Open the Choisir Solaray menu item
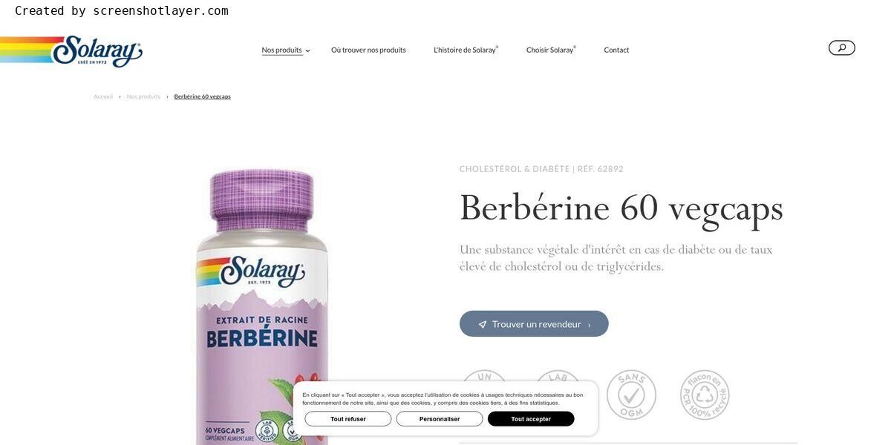Image resolution: width=891 pixels, height=445 pixels. (551, 50)
